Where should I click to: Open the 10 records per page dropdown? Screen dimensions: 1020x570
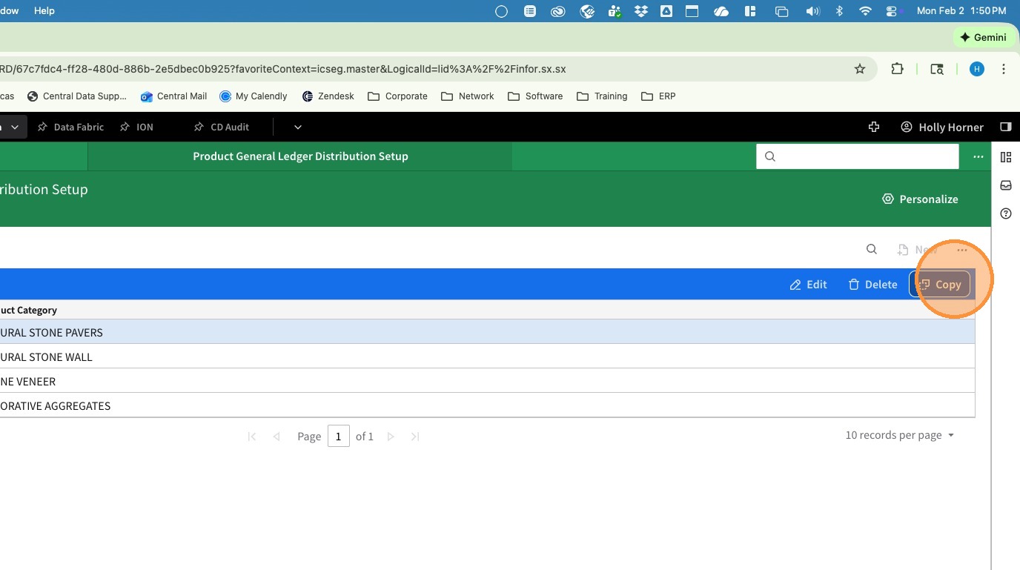pos(900,435)
